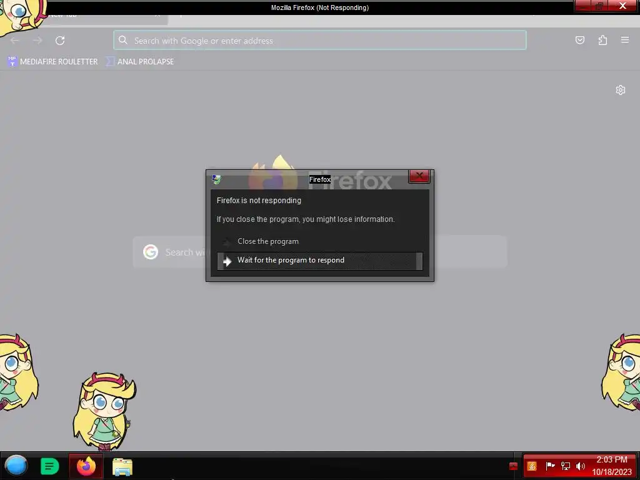The height and width of the screenshot is (480, 640).
Task: Switch to Firefox taskbar button
Action: (86, 466)
